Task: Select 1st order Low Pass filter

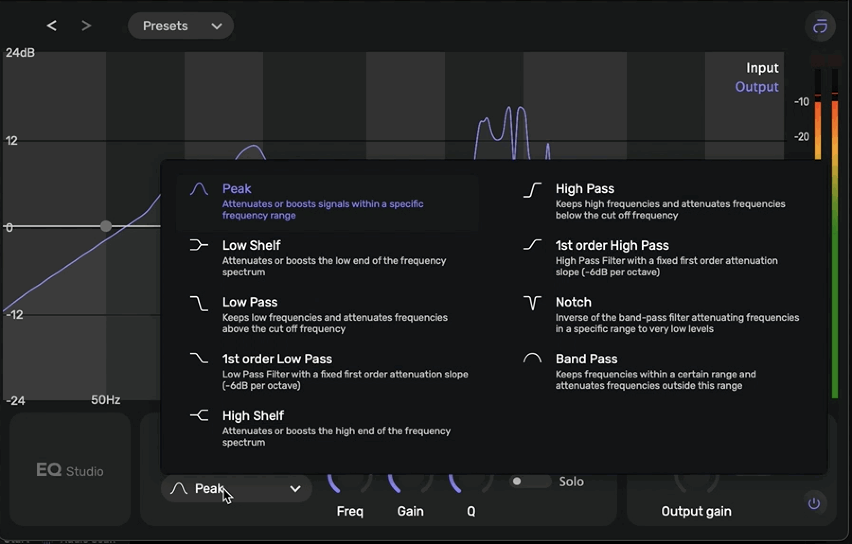Action: tap(328, 372)
